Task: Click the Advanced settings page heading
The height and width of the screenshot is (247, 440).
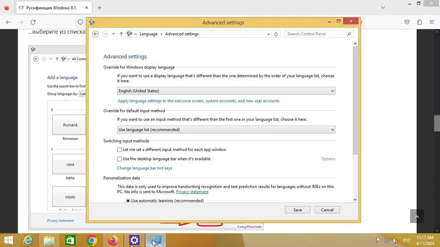Action: pyautogui.click(x=125, y=57)
